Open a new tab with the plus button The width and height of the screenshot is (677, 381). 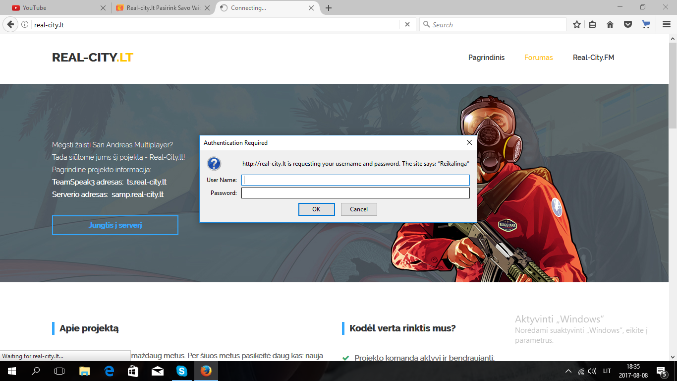pyautogui.click(x=329, y=8)
